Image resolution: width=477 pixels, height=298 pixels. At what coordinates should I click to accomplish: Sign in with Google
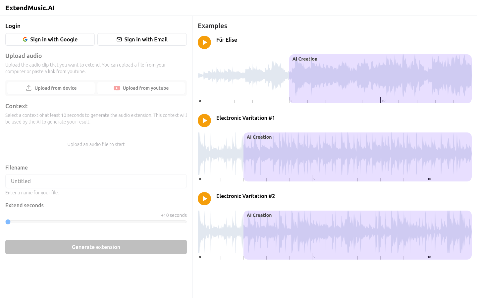[x=50, y=39]
